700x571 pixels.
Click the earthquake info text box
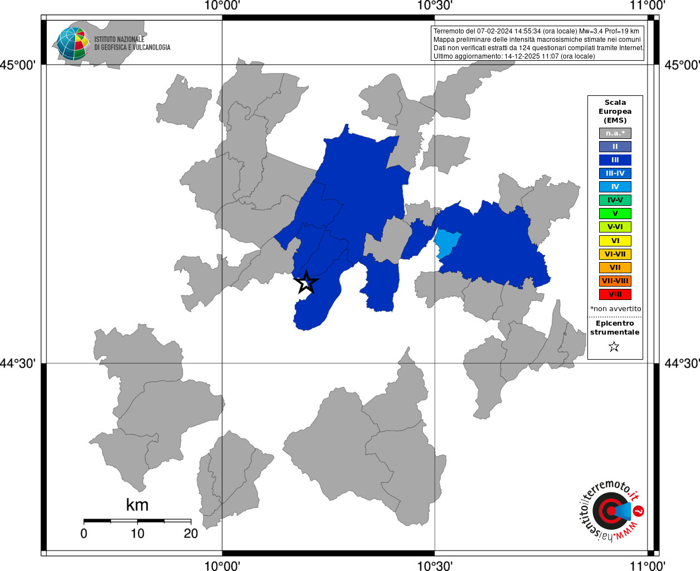pyautogui.click(x=538, y=43)
